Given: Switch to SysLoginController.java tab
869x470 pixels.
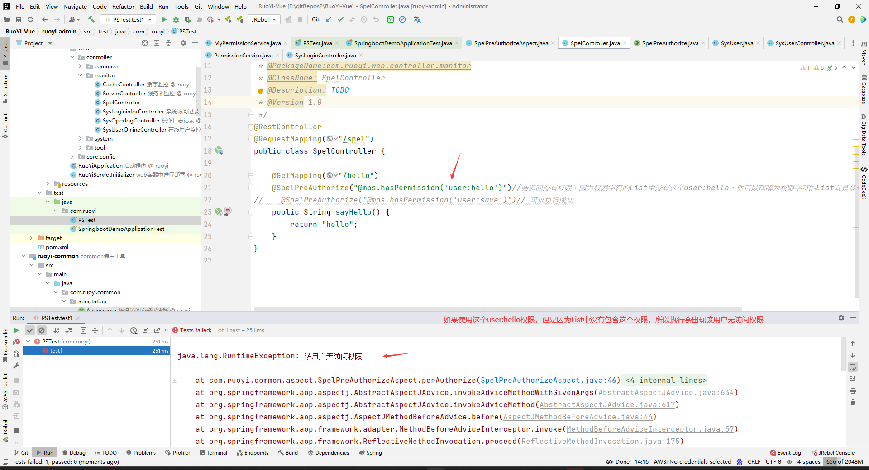Looking at the screenshot, I should click(x=325, y=55).
